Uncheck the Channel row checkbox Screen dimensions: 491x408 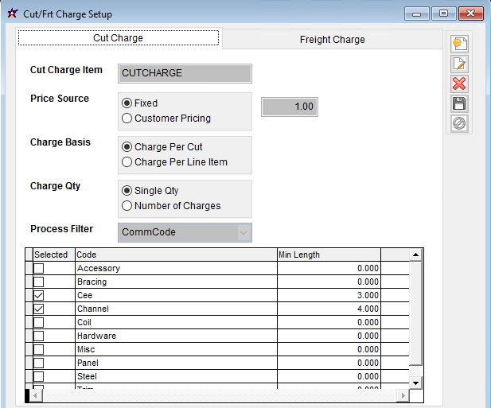tap(39, 309)
